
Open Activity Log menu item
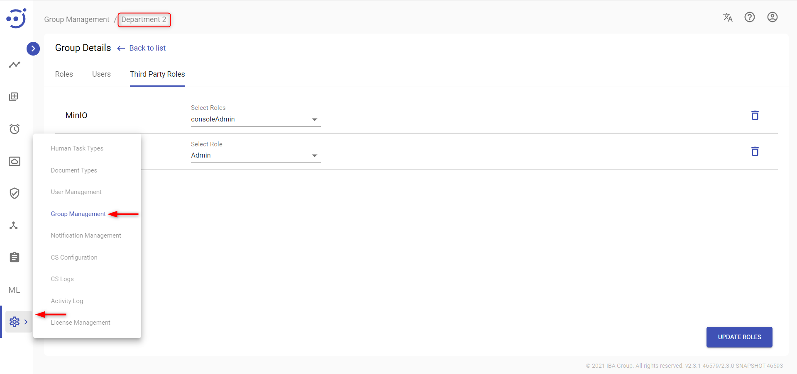point(67,301)
